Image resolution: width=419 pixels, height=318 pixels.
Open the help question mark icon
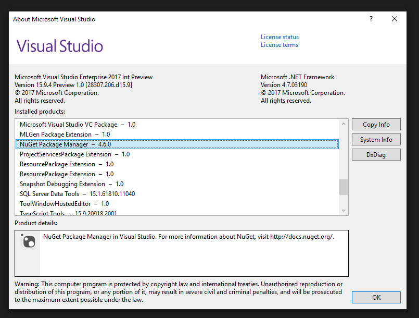click(371, 19)
